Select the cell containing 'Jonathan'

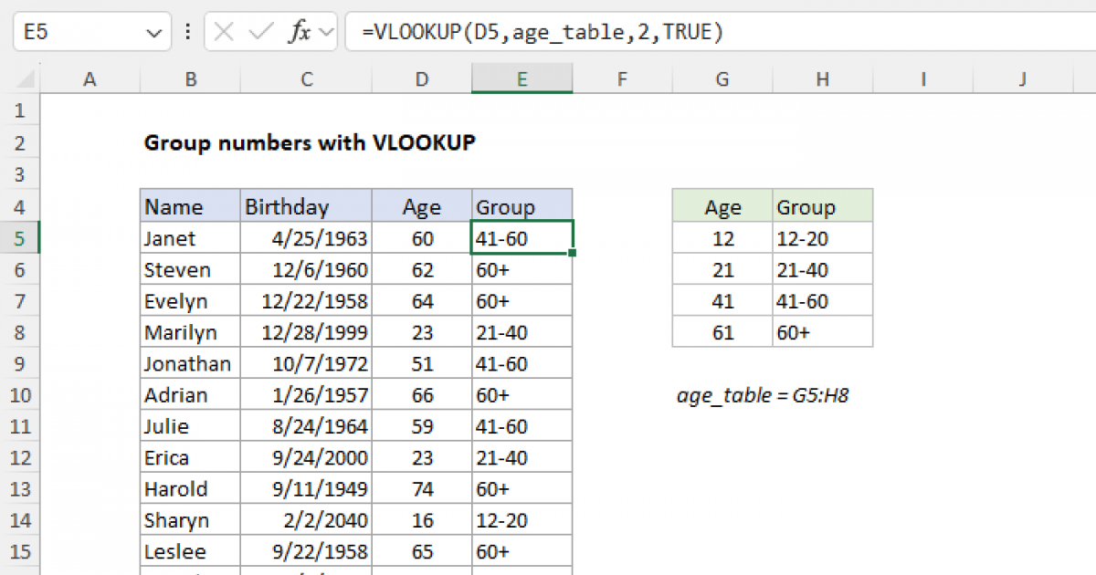(188, 364)
